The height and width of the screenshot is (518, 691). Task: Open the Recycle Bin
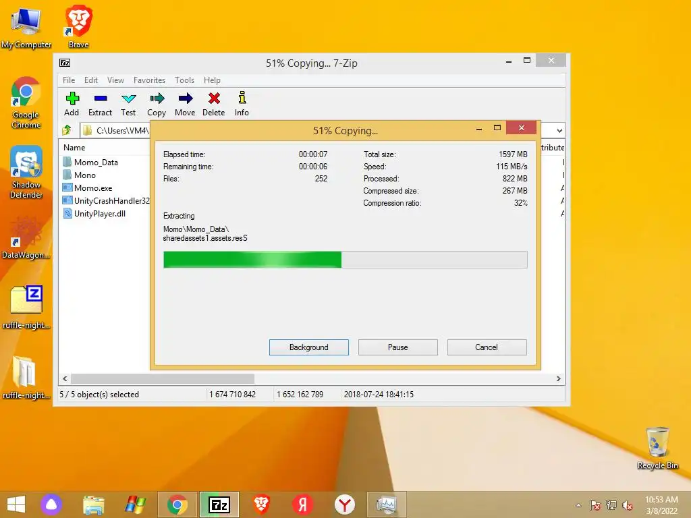pos(657,448)
